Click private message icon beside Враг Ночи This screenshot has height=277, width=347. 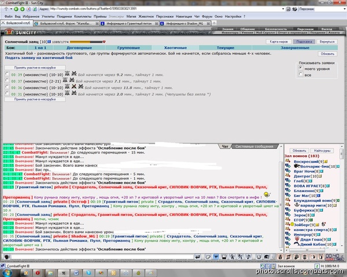tap(287, 171)
